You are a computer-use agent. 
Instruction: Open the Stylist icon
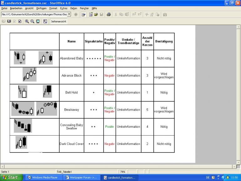point(152,14)
